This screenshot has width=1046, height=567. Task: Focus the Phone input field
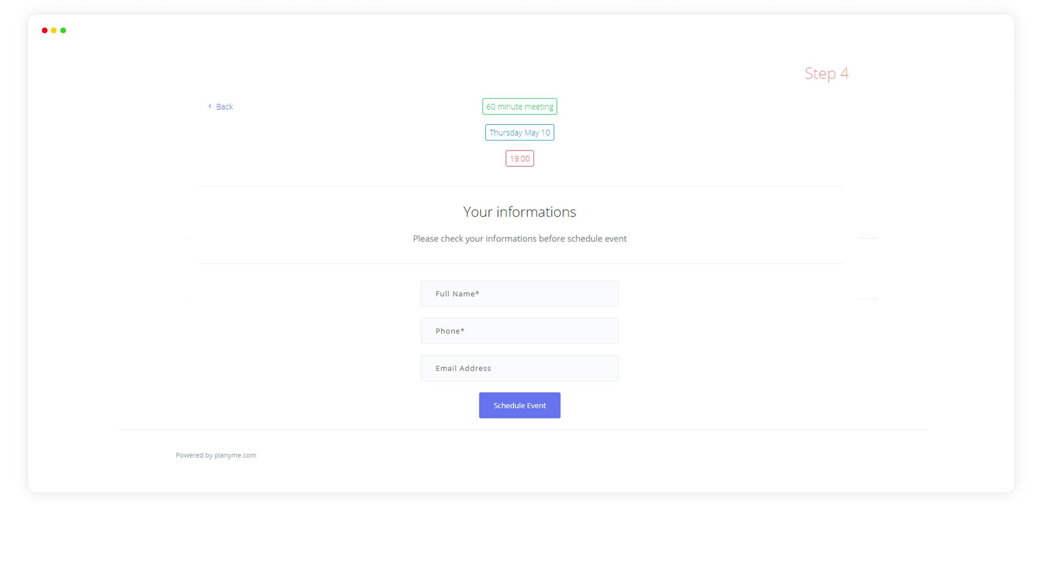tap(519, 331)
